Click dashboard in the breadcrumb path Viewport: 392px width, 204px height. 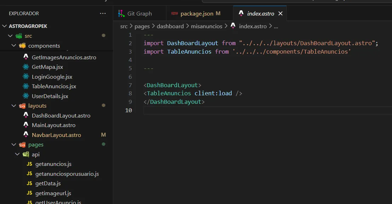(170, 26)
